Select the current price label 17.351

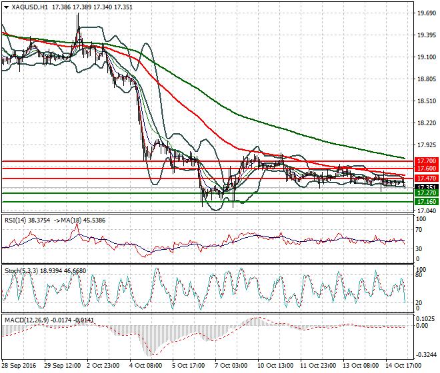pos(427,186)
